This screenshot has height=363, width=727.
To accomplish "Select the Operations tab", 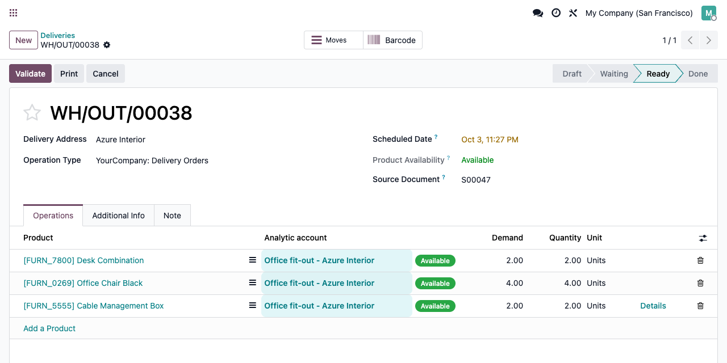I will [x=53, y=216].
